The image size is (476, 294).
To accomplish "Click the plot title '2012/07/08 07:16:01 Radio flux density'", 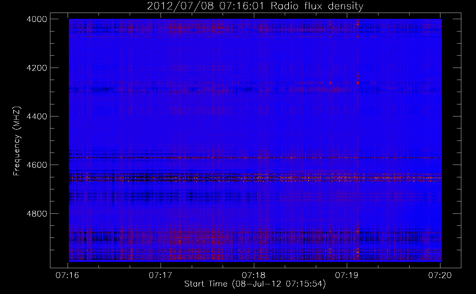I will [x=255, y=6].
